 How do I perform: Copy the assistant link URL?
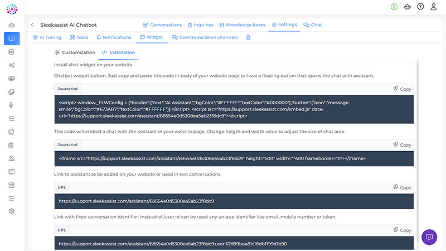click(x=402, y=187)
